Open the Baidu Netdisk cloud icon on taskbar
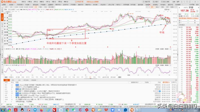This screenshot has width=200, height=112. pyautogui.click(x=61, y=110)
